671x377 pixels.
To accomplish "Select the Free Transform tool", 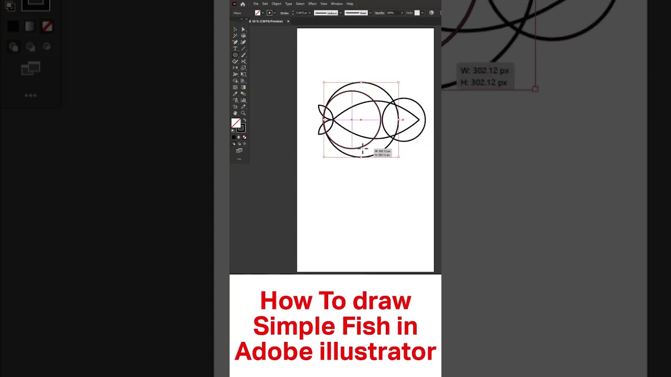I will (243, 74).
